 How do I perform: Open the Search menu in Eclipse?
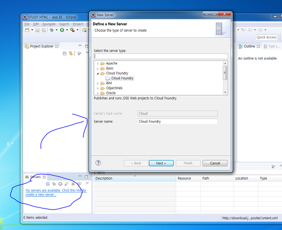coord(64,24)
